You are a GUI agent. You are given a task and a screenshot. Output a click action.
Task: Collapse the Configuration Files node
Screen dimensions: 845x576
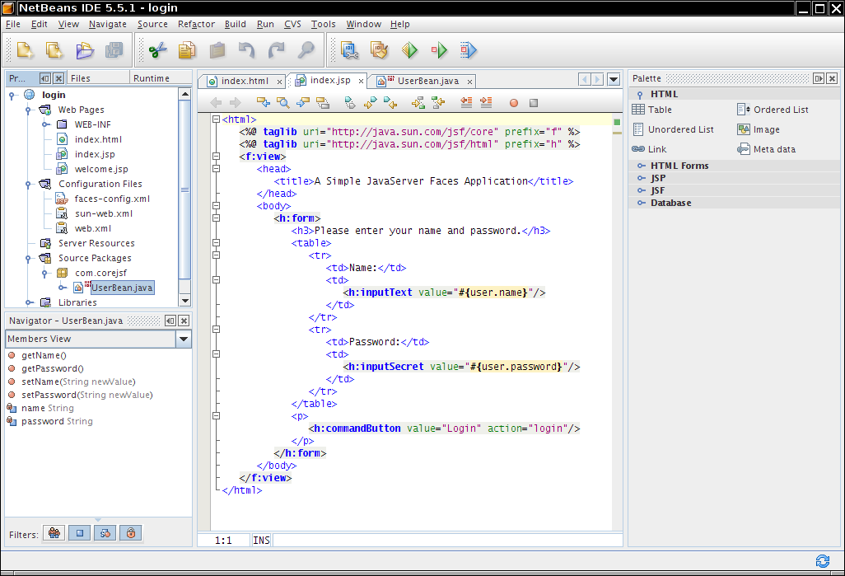click(x=28, y=185)
